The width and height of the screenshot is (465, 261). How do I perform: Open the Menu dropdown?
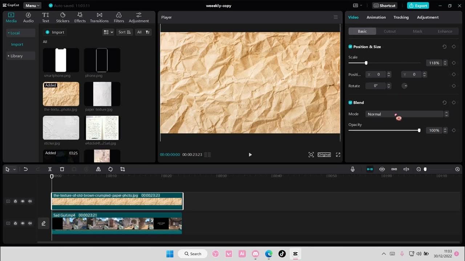click(32, 5)
